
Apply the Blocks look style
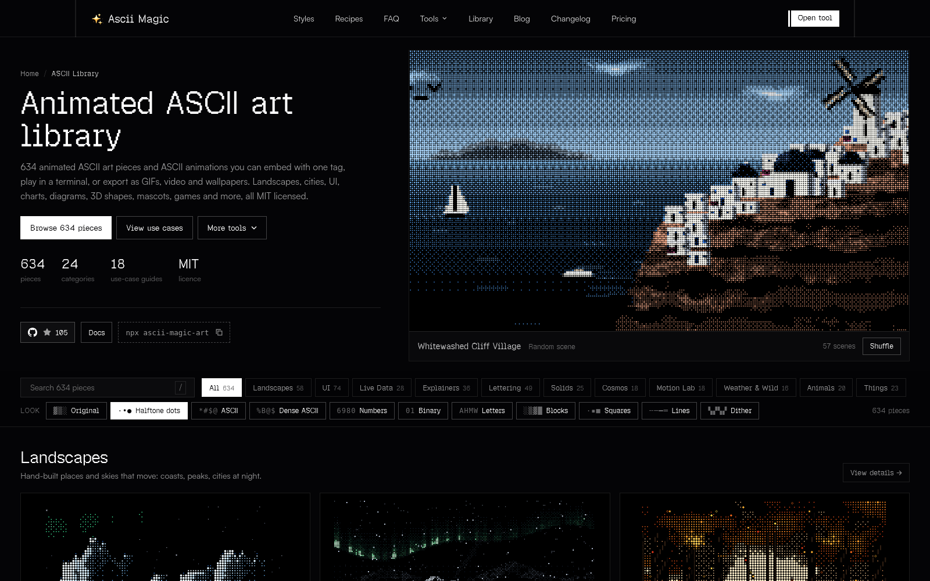point(546,411)
